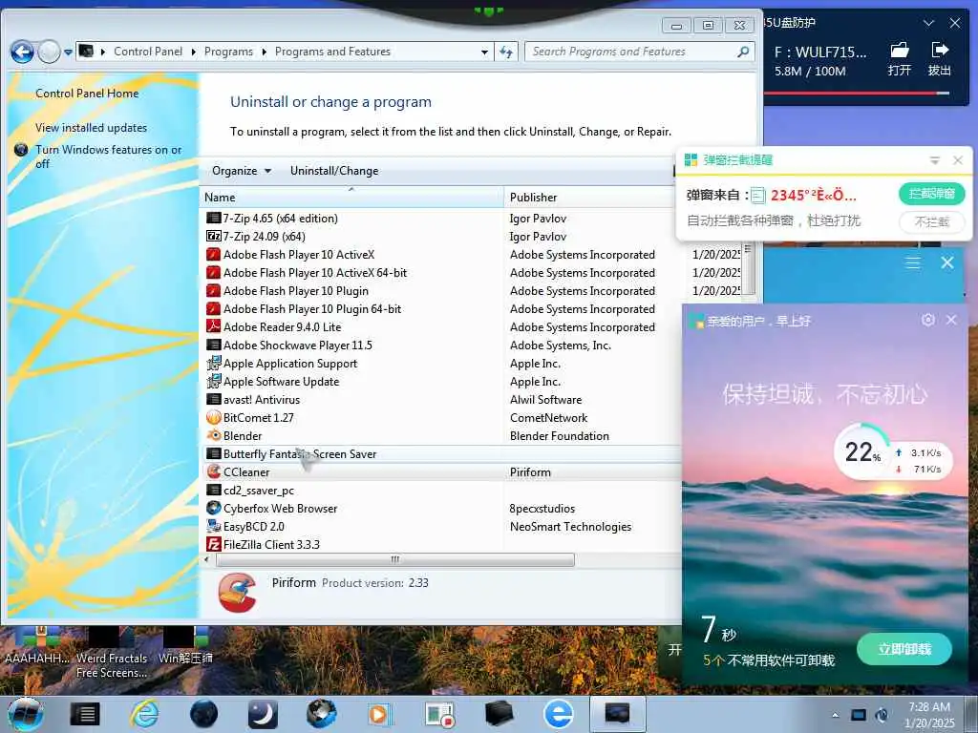Click Control Panel in the breadcrumb
The image size is (978, 733).
[x=148, y=52]
